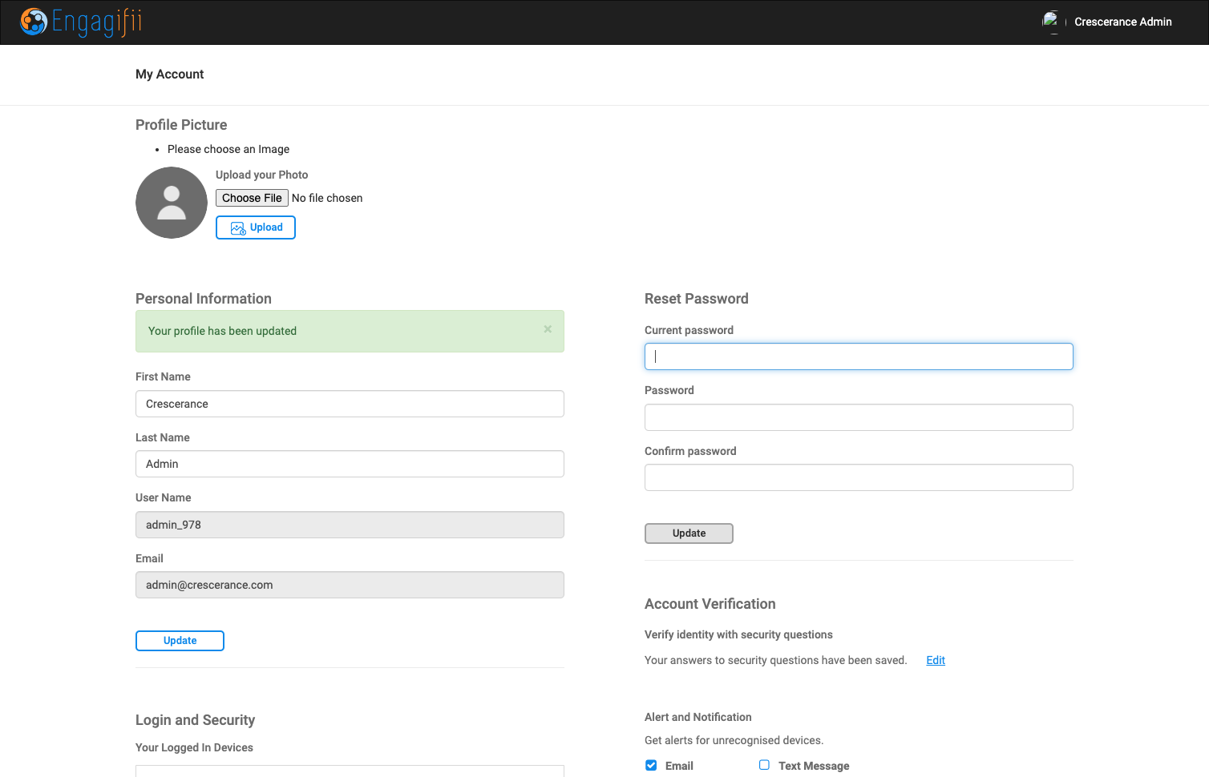Click the Confirm password field

point(859,477)
